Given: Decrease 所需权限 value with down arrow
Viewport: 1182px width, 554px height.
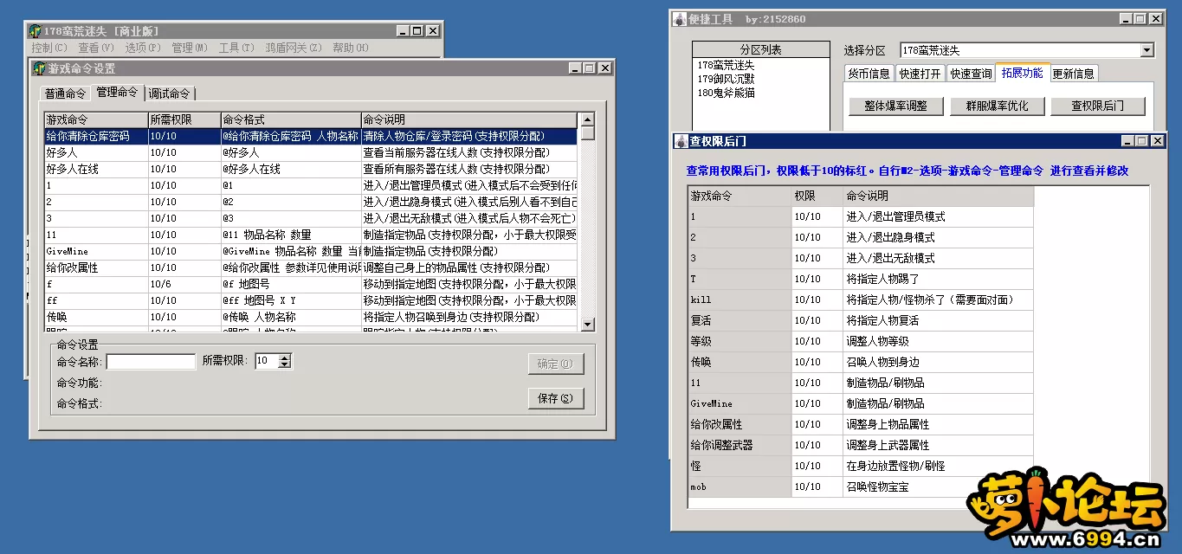Looking at the screenshot, I should (x=285, y=364).
